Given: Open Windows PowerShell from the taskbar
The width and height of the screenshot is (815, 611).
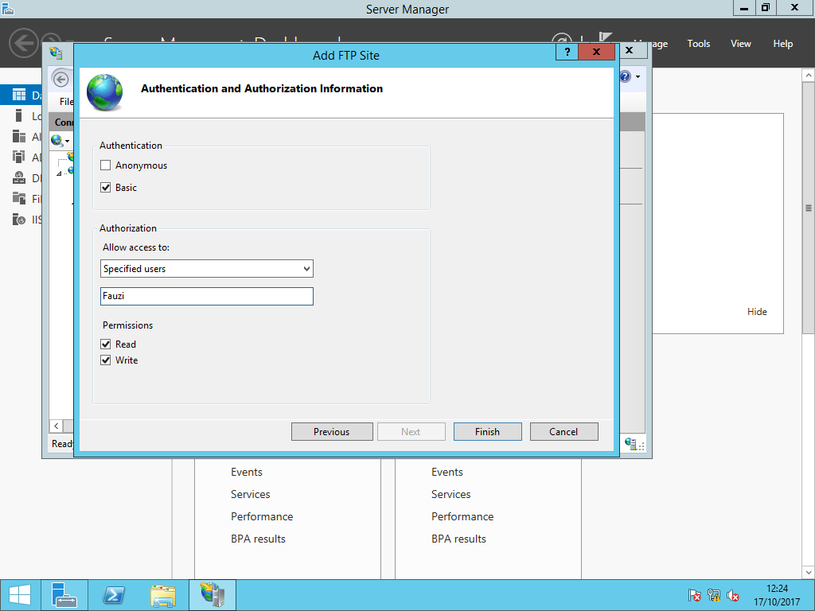Looking at the screenshot, I should point(114,594).
